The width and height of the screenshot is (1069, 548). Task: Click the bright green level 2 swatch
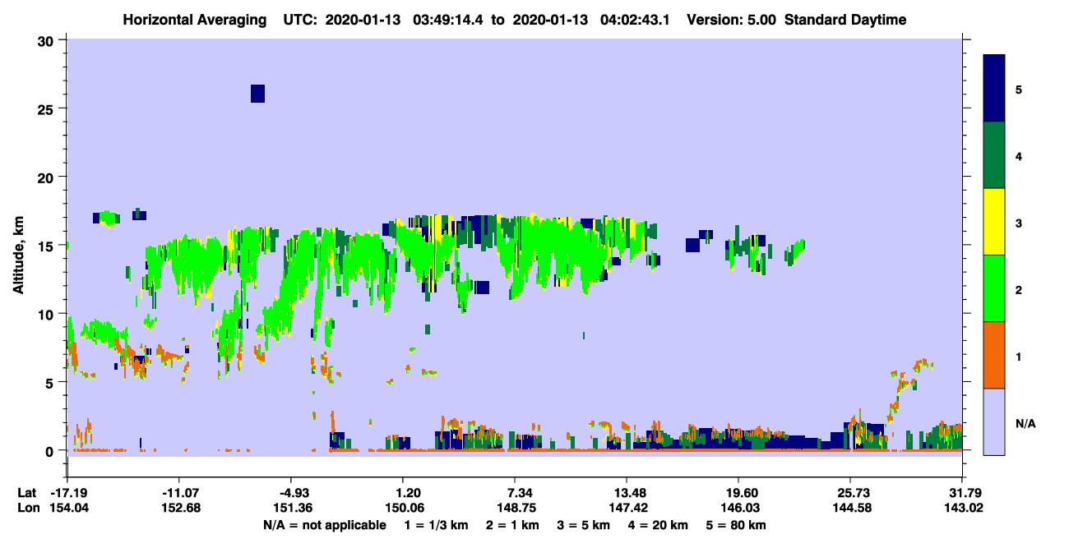(994, 288)
